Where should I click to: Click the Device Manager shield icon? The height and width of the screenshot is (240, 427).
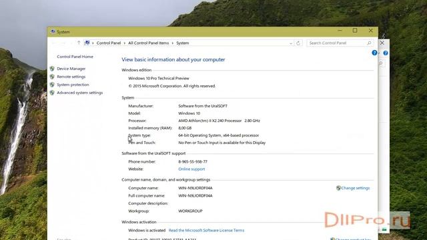[52, 69]
